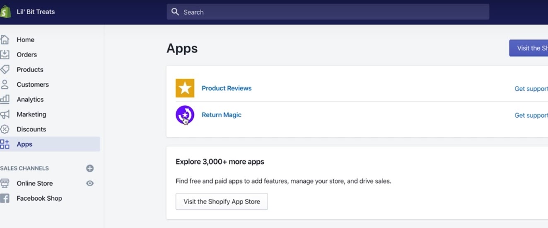
Task: Get support for Product Reviews
Action: [531, 89]
